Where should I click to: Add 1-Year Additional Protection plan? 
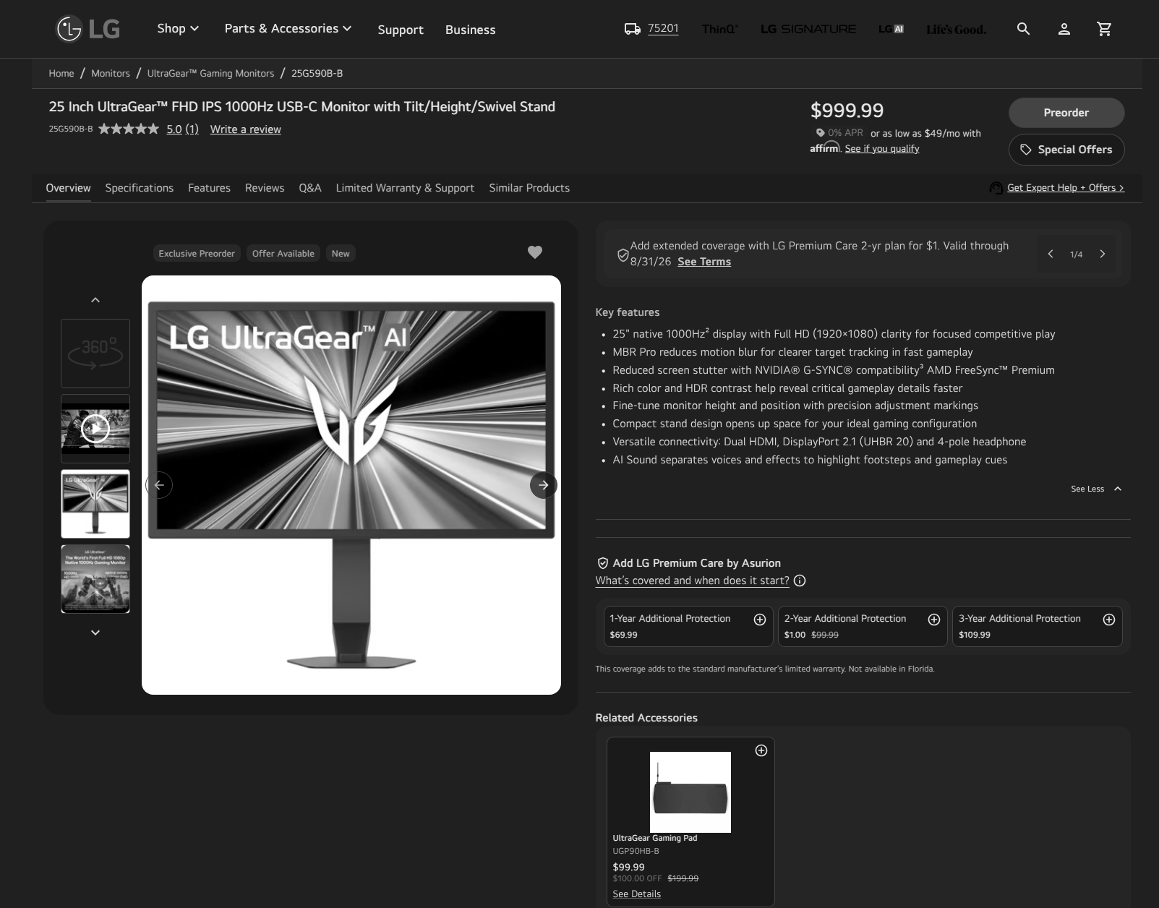tap(760, 620)
